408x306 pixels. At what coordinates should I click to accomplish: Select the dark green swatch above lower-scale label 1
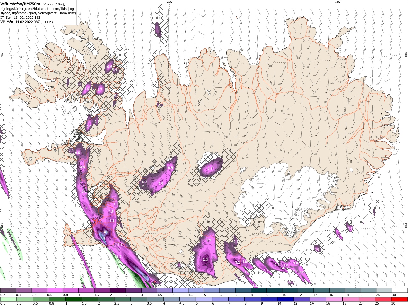[x=73, y=299]
